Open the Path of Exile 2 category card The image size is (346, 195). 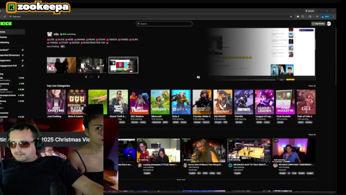pyautogui.click(x=306, y=102)
